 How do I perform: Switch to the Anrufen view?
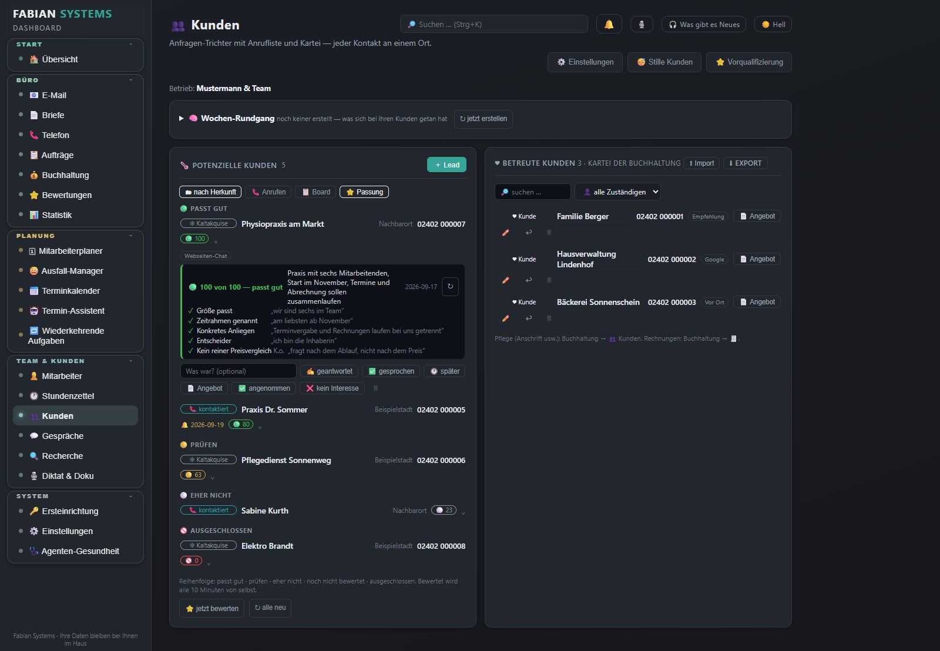(x=268, y=192)
